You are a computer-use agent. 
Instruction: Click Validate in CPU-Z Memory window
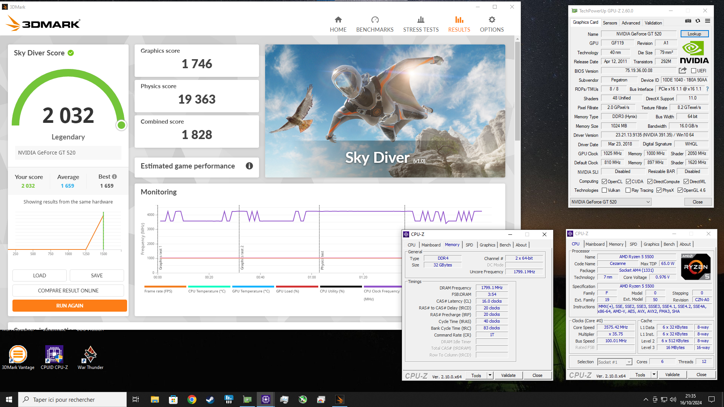tap(508, 375)
